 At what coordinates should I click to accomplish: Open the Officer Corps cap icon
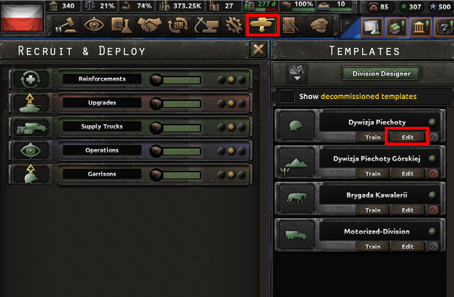pos(318,25)
